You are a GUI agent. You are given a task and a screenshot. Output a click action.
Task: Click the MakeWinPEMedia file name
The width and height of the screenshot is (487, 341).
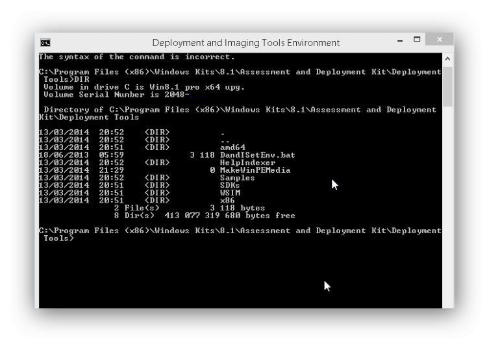click(x=255, y=170)
